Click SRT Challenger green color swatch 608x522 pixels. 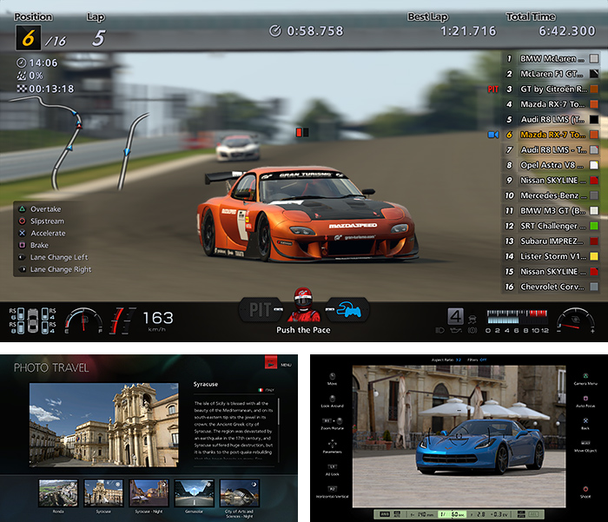(x=593, y=226)
